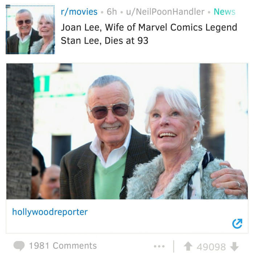254x255 pixels.
Task: Click the speech bubble comments icon
Action: (x=19, y=246)
